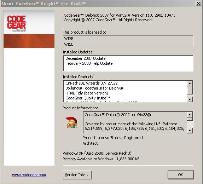Click the Delphi helmet product icon
The image size is (203, 184).
tap(72, 122)
